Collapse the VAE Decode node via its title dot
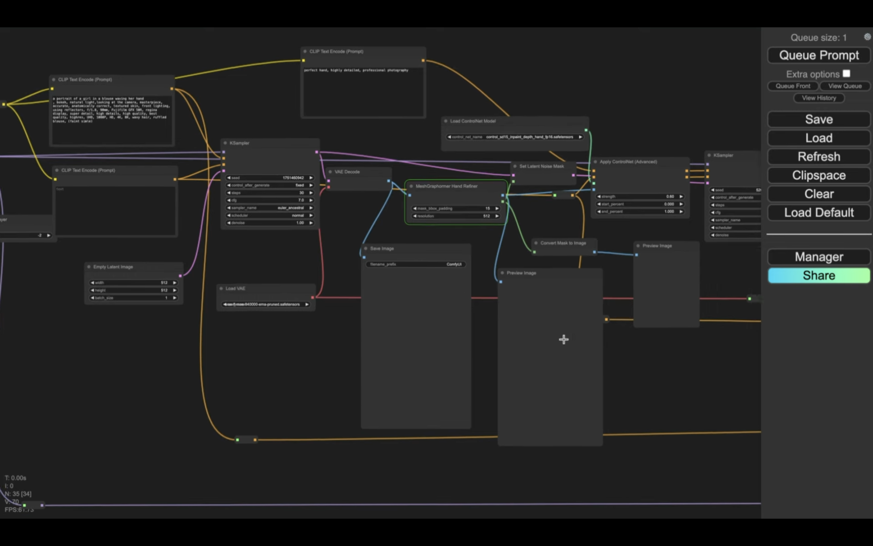The image size is (873, 546). 330,172
